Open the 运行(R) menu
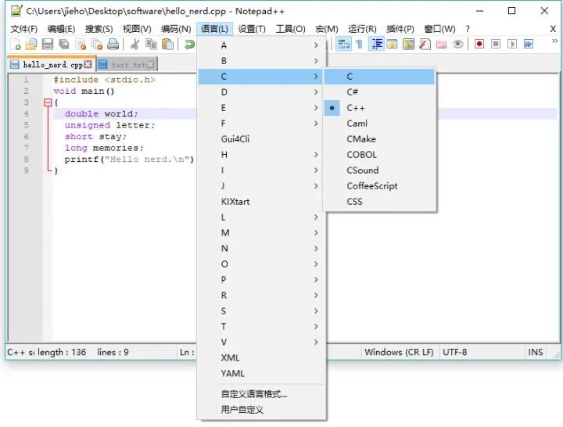Screen dimensions: 563x427 [362, 29]
